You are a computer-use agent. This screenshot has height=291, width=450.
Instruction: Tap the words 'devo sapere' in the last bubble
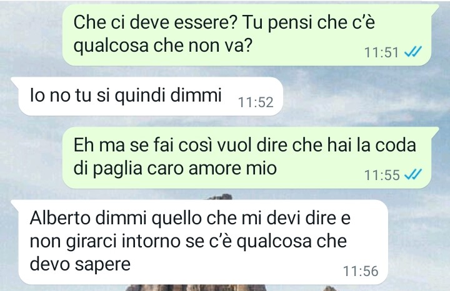pos(80,264)
